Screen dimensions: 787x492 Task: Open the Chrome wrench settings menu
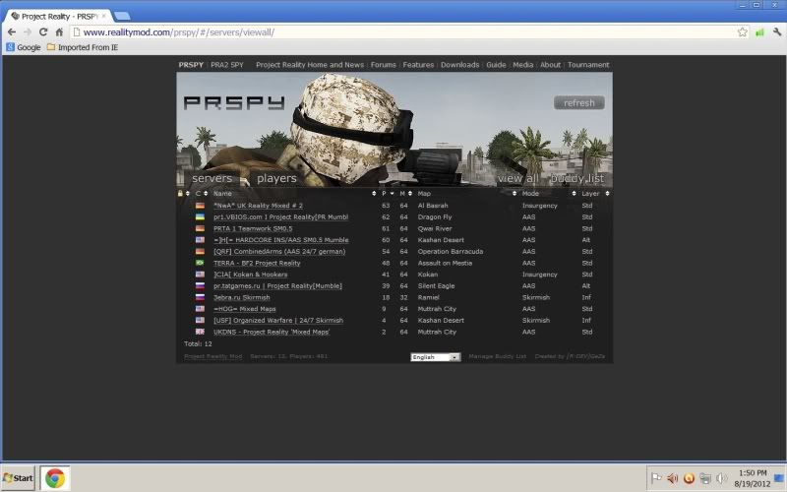[775, 31]
